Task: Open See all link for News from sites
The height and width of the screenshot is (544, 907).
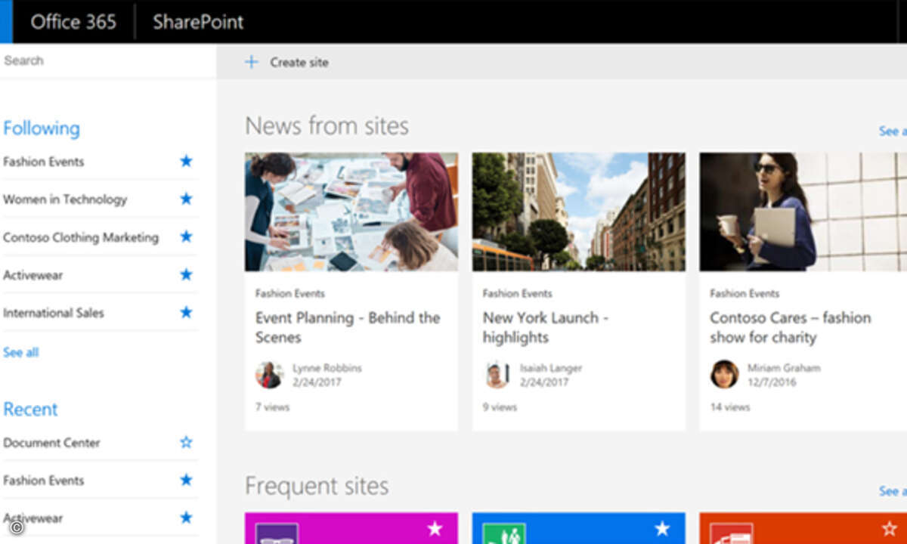Action: coord(893,131)
